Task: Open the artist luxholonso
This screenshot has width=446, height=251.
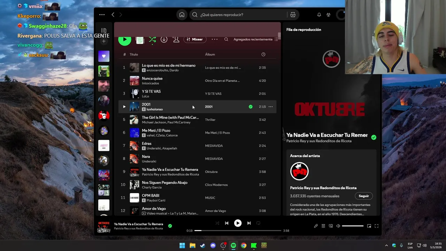Action: coord(154,109)
